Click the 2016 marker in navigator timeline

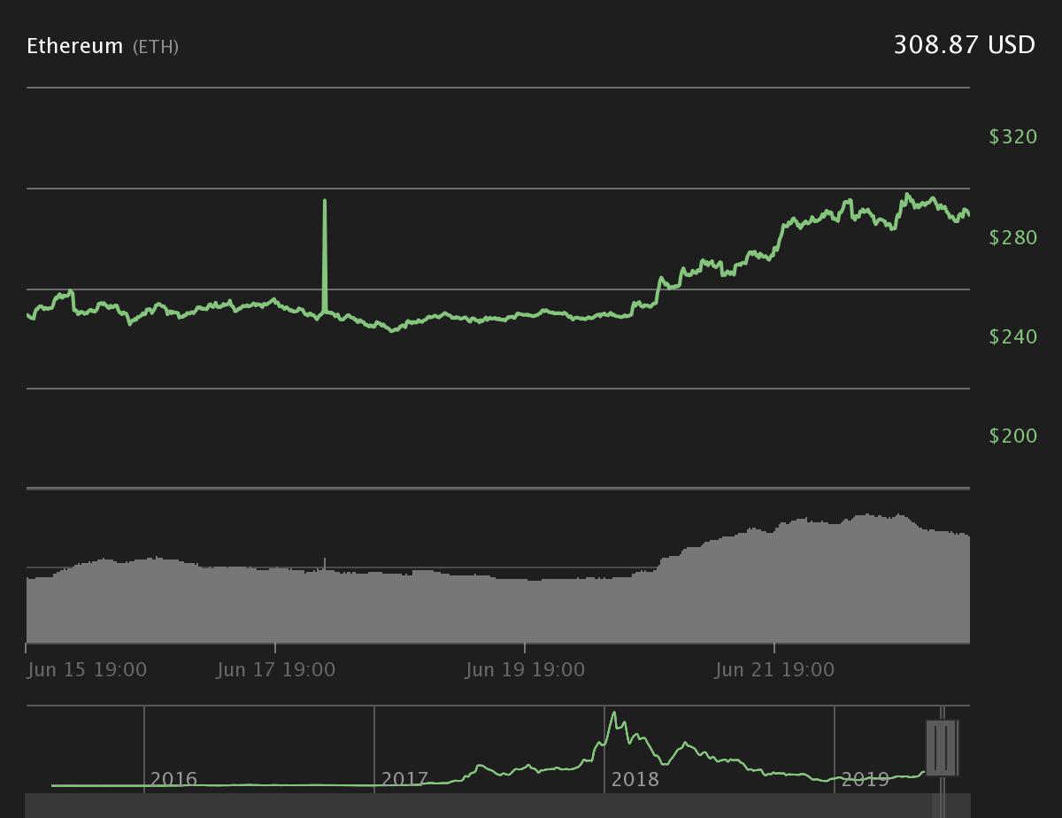click(173, 779)
